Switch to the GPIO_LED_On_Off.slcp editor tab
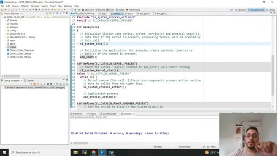This screenshot has width=277, height=156. [83, 13]
